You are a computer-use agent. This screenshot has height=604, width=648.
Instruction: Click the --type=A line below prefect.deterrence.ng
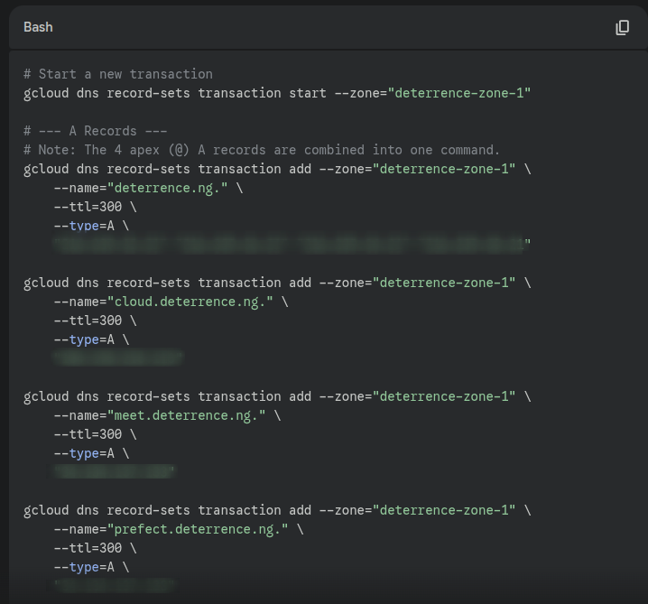(91, 567)
